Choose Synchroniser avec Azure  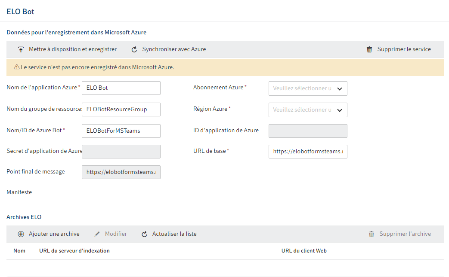click(174, 49)
